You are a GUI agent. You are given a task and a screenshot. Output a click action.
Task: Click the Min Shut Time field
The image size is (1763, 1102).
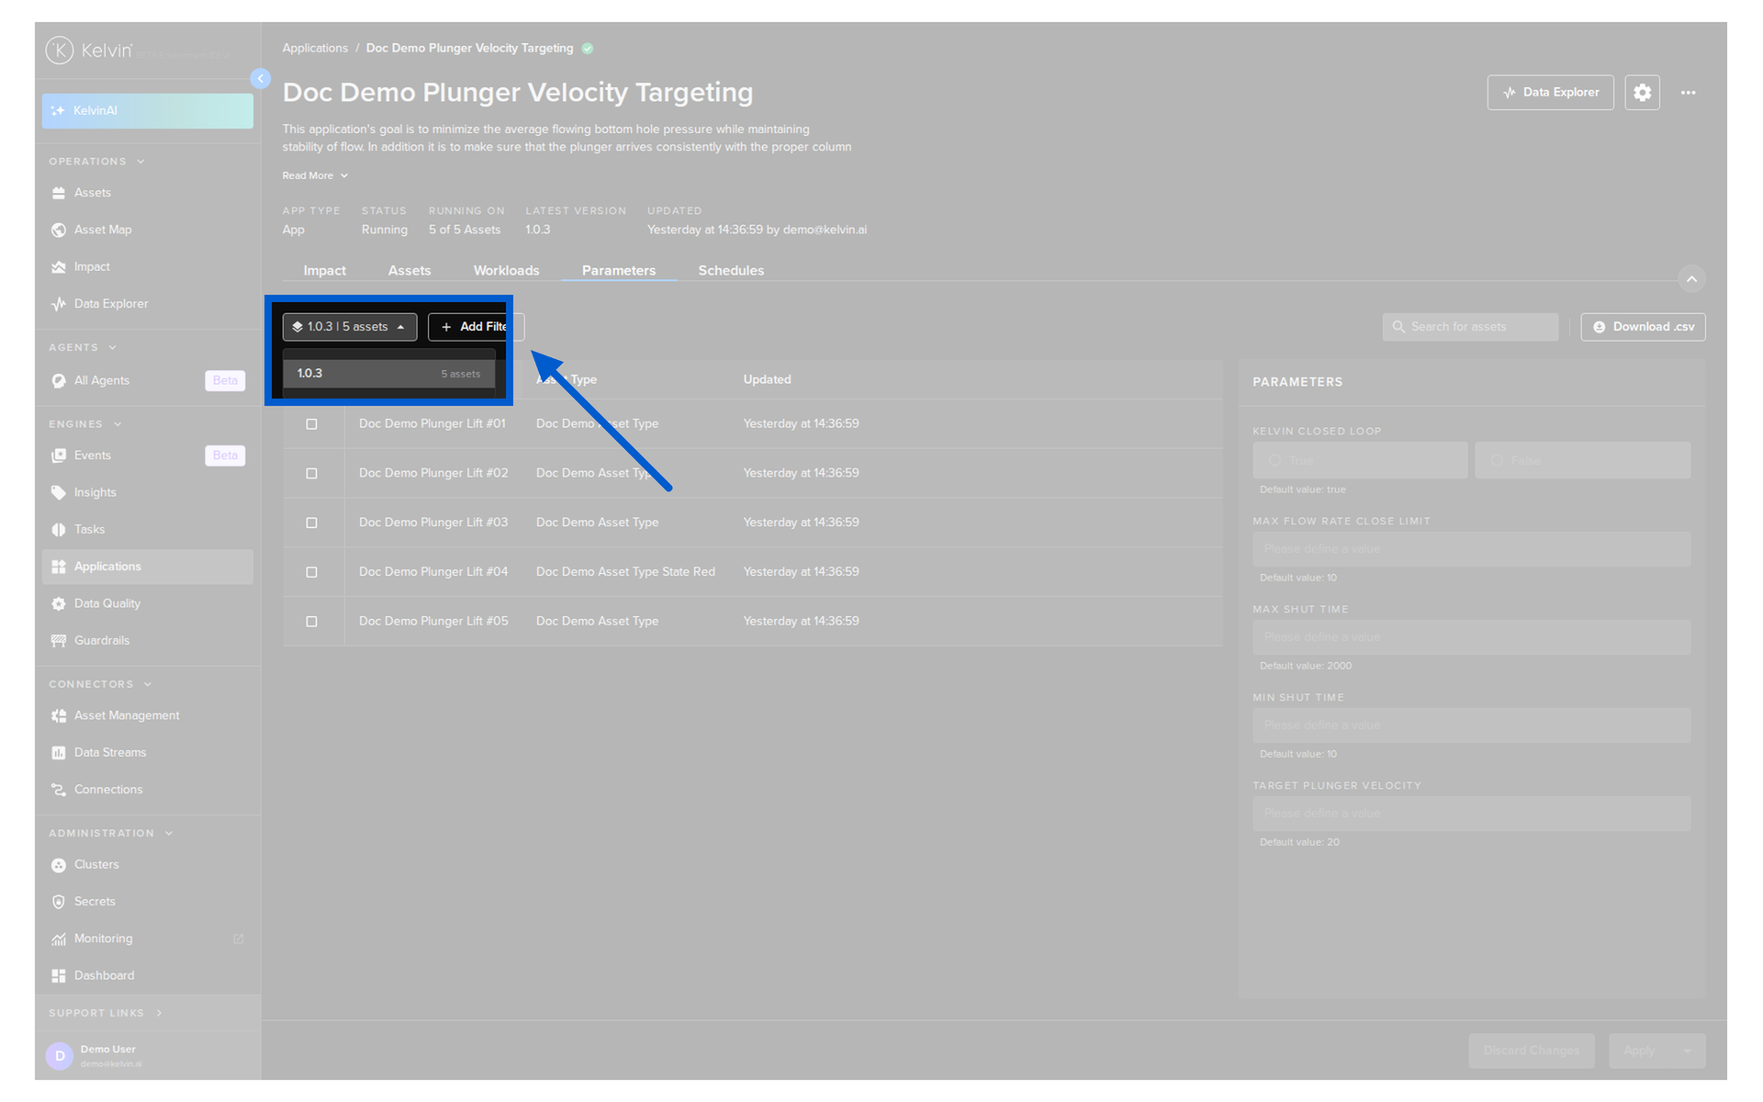pyautogui.click(x=1471, y=725)
